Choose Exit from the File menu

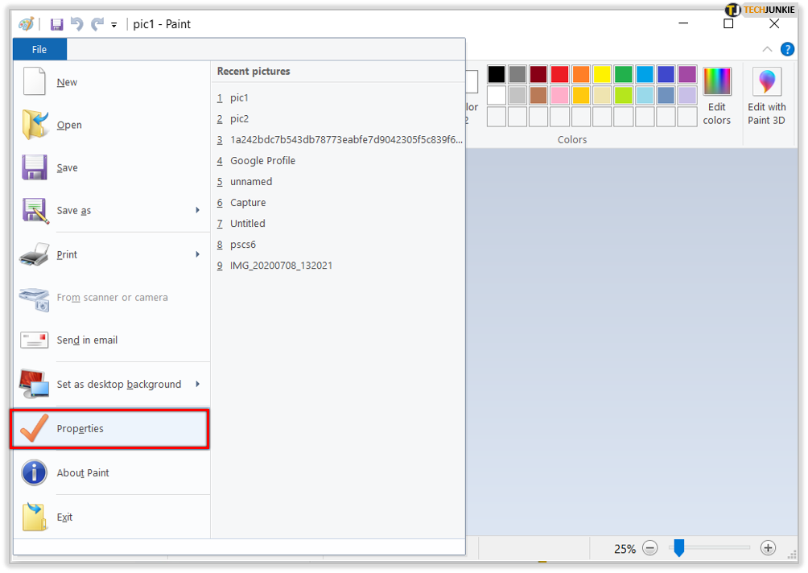click(111, 517)
